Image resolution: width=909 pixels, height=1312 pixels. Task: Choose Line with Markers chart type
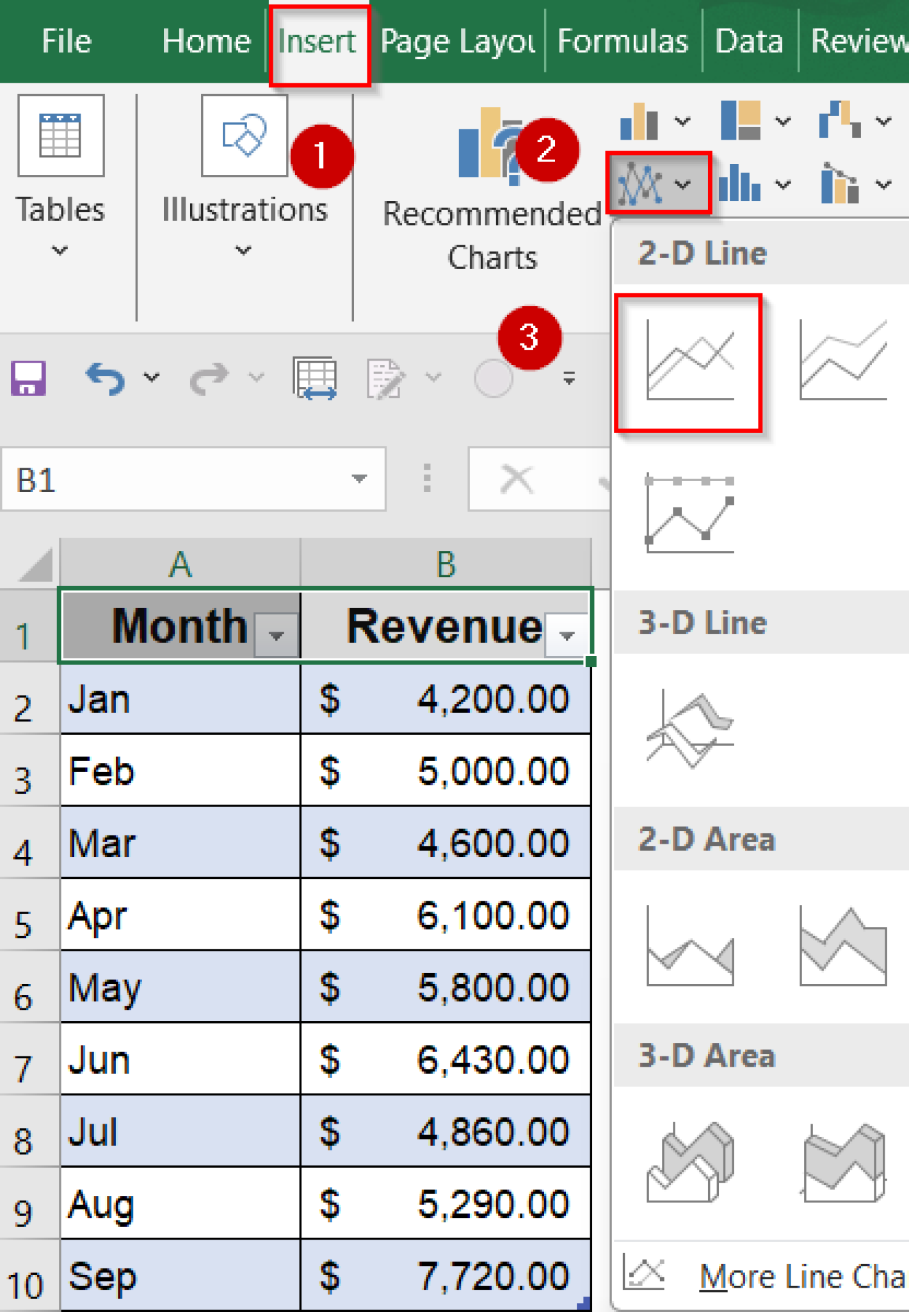click(689, 514)
